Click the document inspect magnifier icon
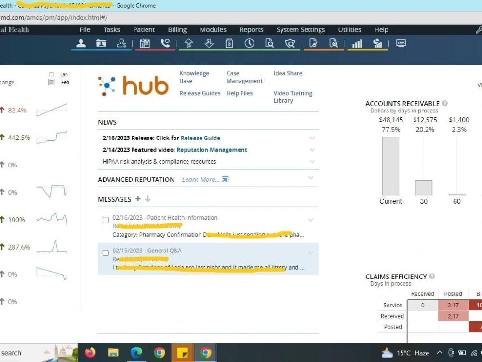Viewport: 482px width, 362px height. pyautogui.click(x=334, y=43)
